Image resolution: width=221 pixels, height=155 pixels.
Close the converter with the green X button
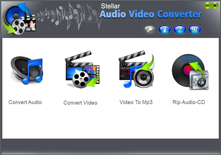215,5
